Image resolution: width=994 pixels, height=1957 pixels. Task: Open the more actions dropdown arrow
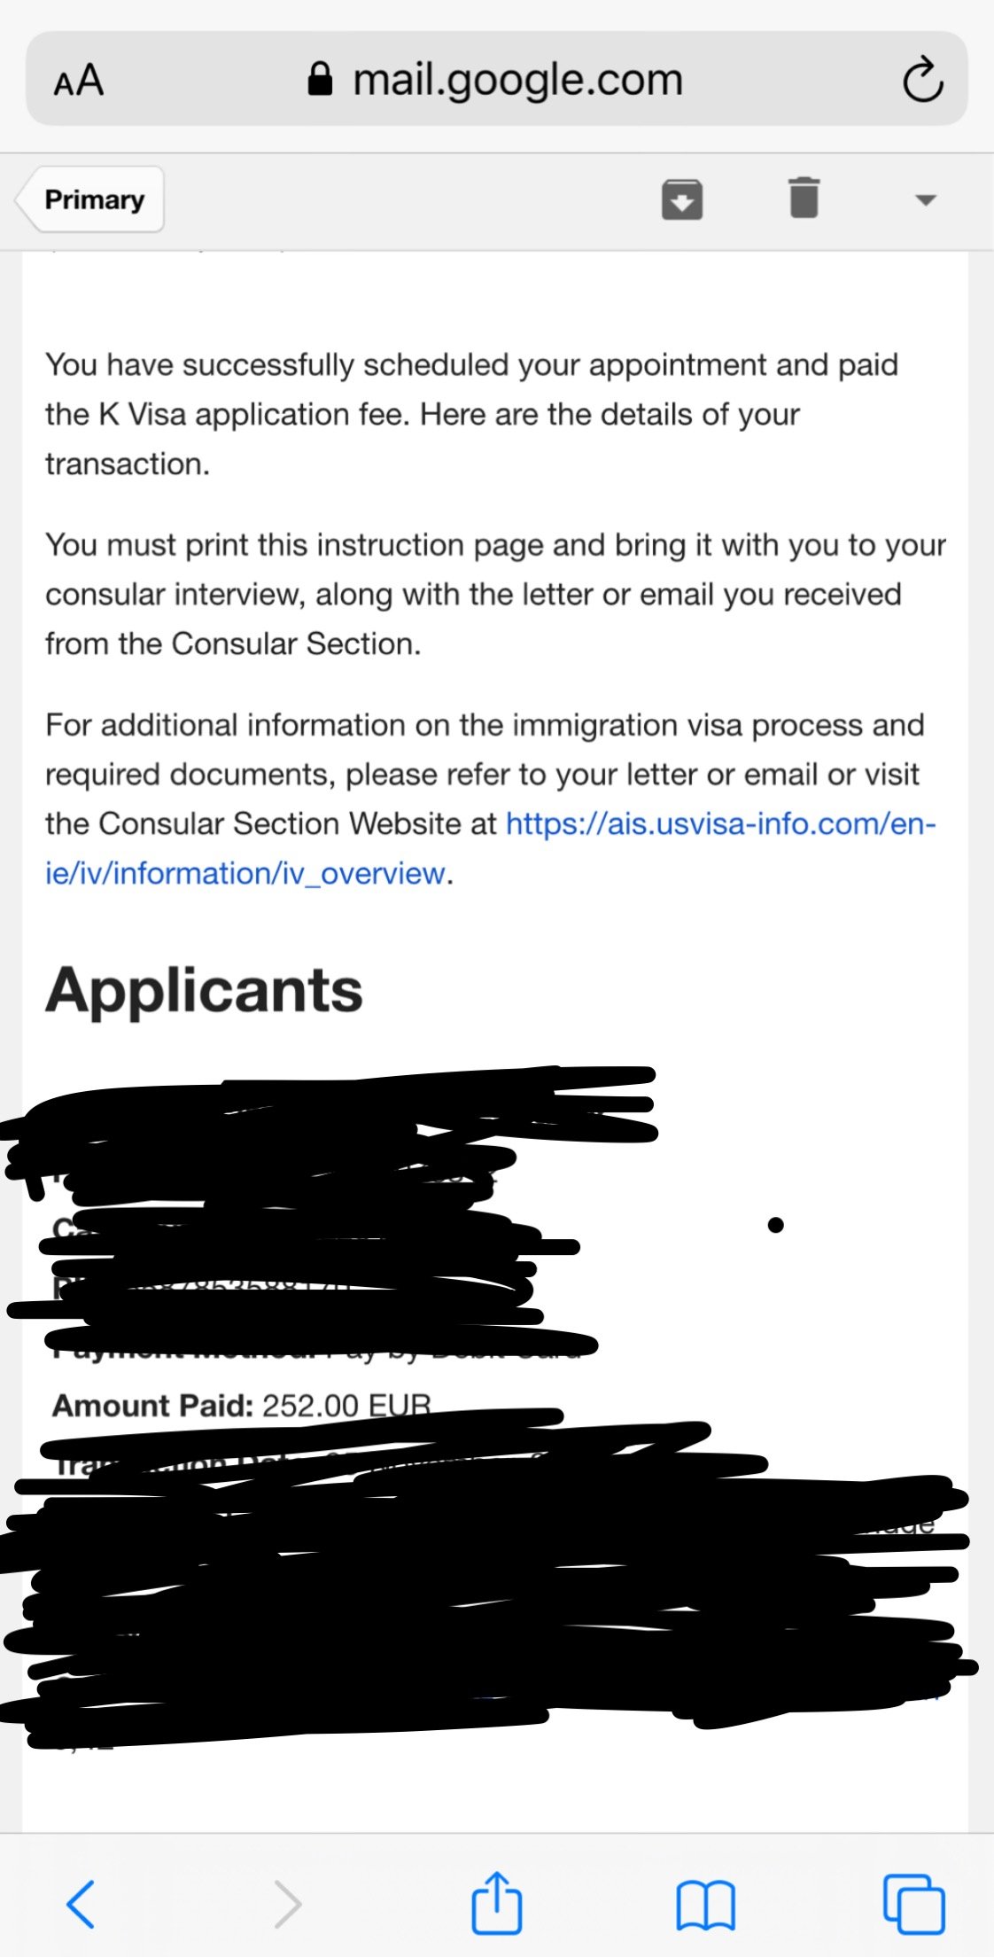[925, 199]
